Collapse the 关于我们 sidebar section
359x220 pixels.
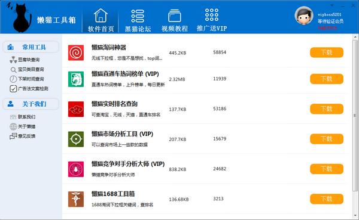tap(31, 104)
